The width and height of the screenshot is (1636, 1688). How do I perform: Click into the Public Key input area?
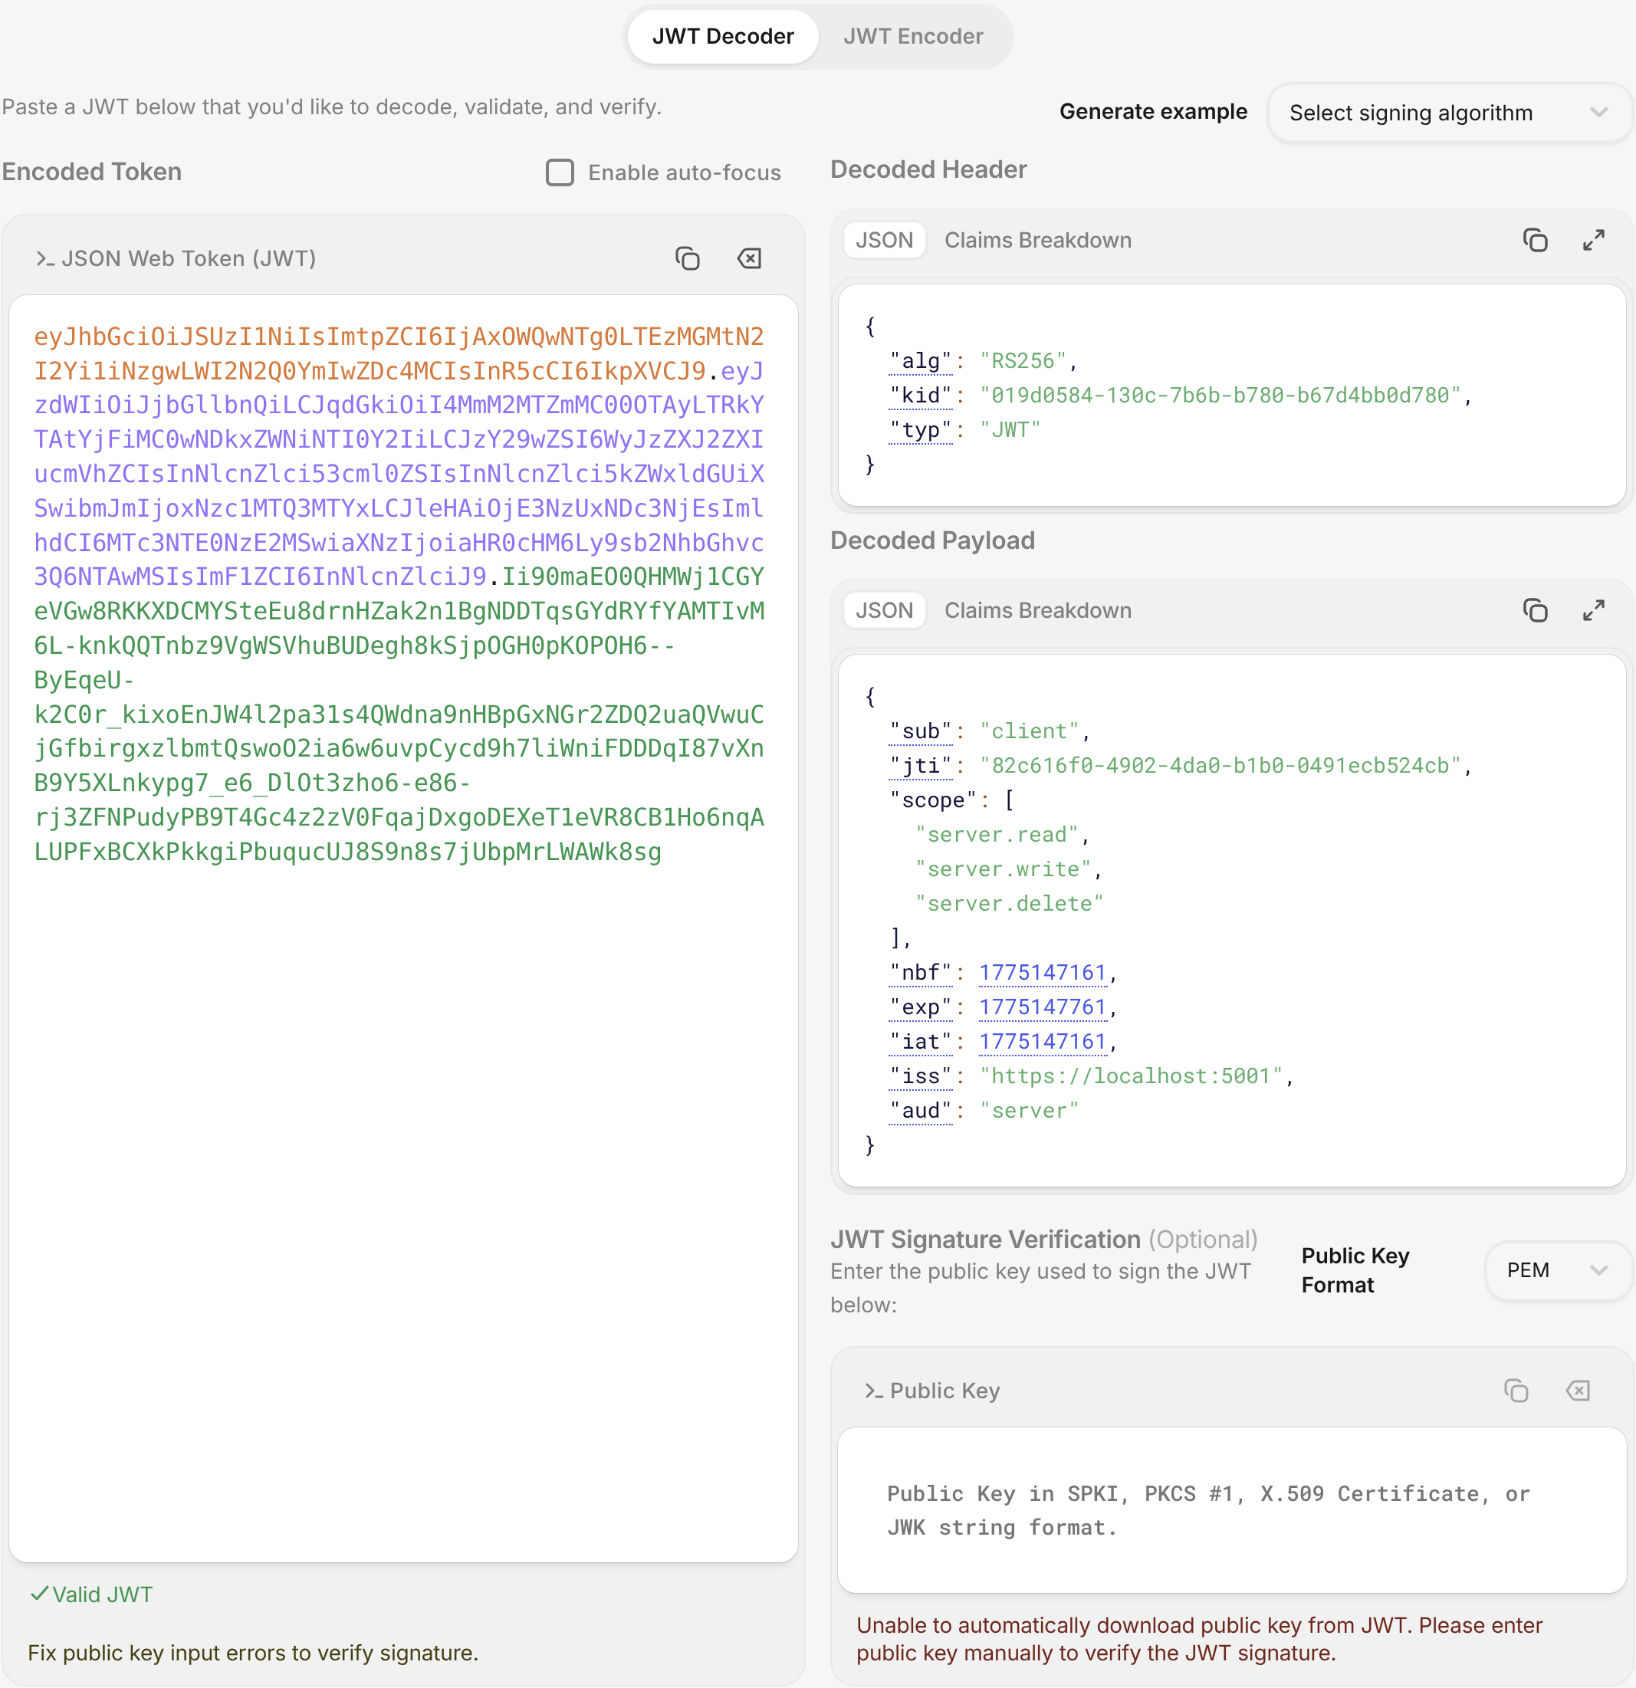1230,1509
